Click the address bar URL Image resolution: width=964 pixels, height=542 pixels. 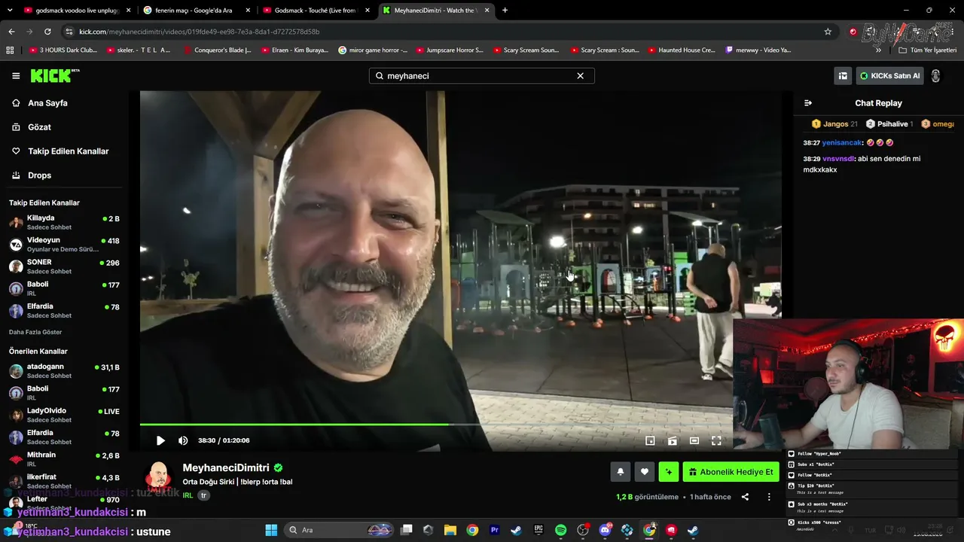click(199, 32)
